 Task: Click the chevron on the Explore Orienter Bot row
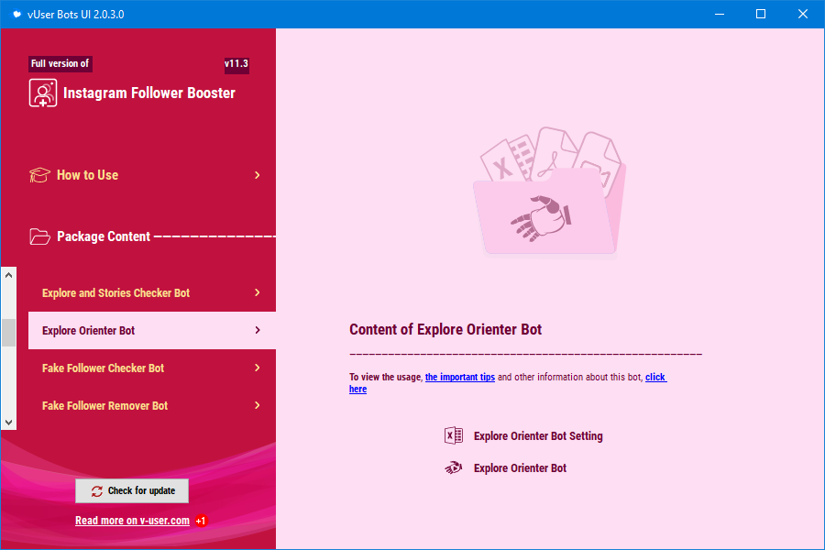tap(258, 330)
